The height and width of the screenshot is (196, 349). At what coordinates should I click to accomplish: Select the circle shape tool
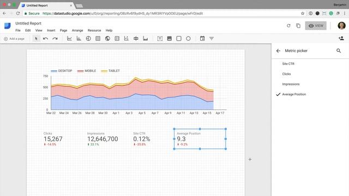(188, 39)
